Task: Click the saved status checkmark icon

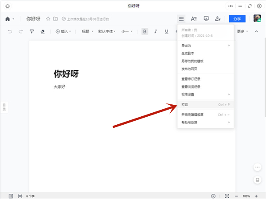Action: (x=63, y=19)
